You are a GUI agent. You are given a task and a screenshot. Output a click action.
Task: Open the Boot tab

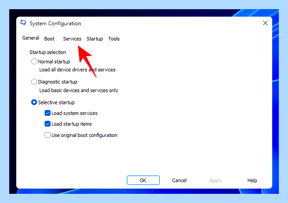coord(49,39)
